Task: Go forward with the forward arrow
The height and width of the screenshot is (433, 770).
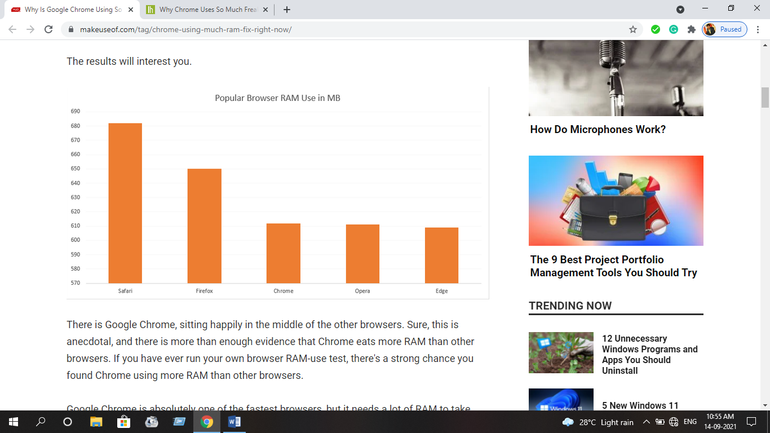Action: click(30, 29)
